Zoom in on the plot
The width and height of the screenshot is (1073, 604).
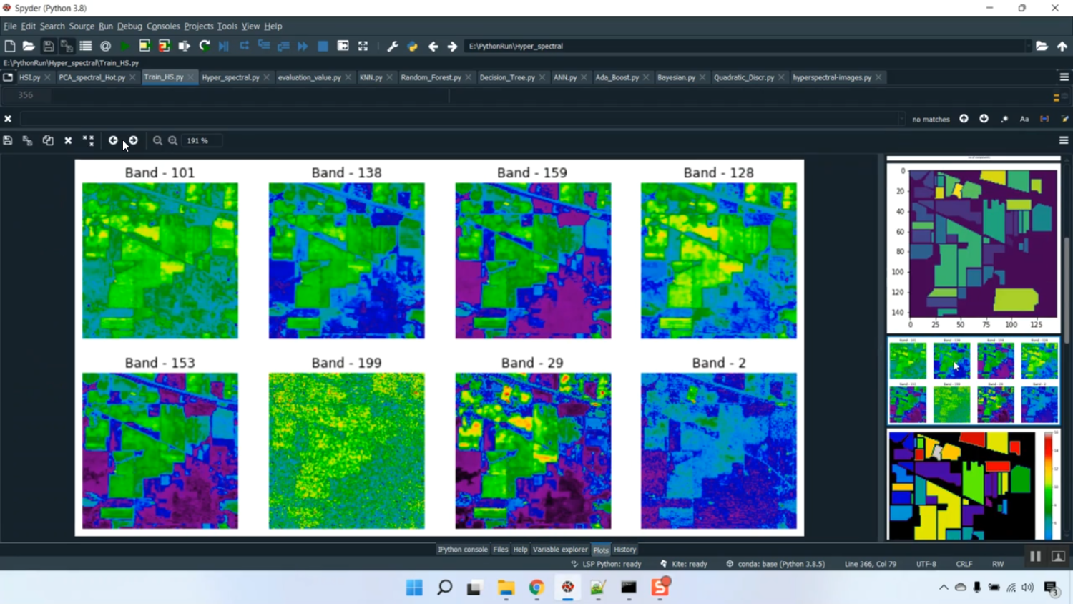click(x=173, y=140)
